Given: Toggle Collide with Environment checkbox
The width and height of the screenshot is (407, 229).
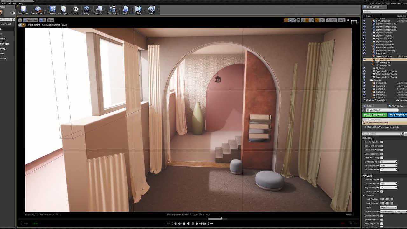Looking at the screenshot, I should tap(382, 146).
